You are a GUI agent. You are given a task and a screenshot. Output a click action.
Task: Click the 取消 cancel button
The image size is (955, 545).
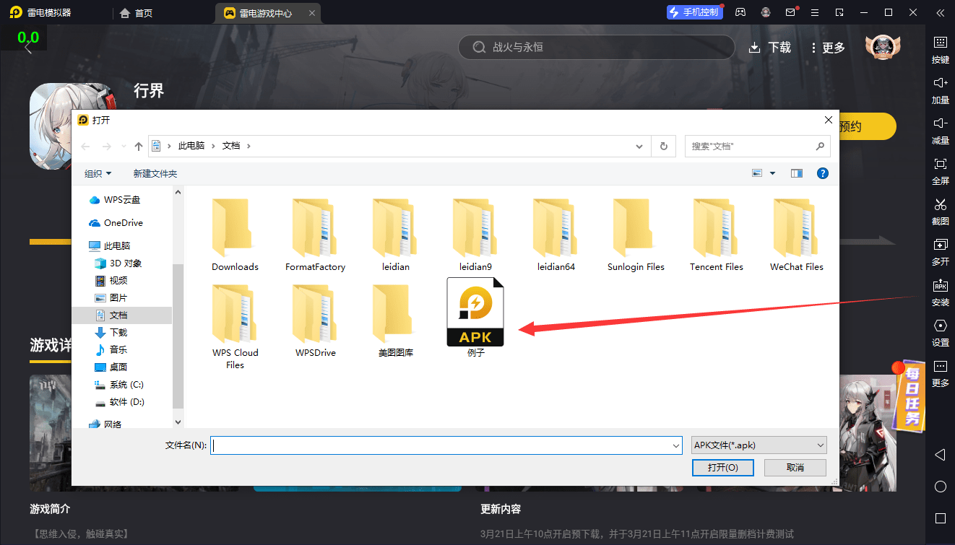pyautogui.click(x=795, y=468)
